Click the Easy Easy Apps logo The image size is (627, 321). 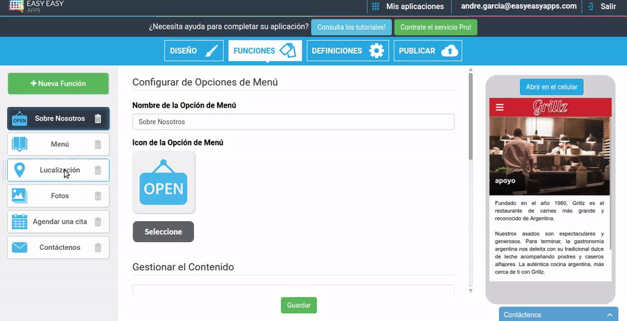point(36,6)
